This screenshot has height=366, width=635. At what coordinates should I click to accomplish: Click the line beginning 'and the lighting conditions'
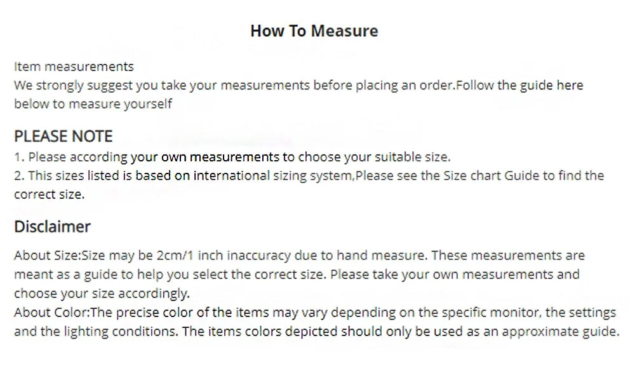pos(317,332)
